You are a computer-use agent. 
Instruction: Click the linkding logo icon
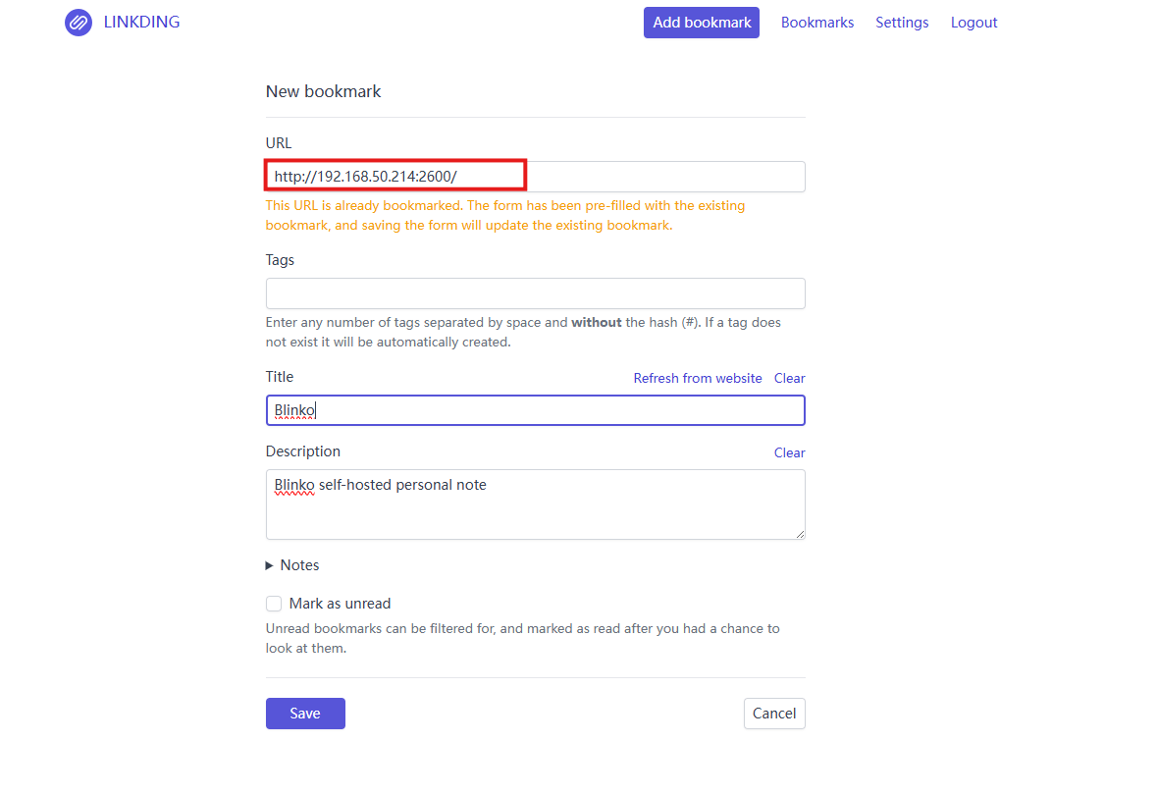coord(79,23)
